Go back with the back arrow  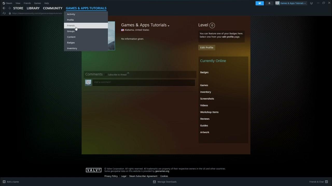point(4,8)
